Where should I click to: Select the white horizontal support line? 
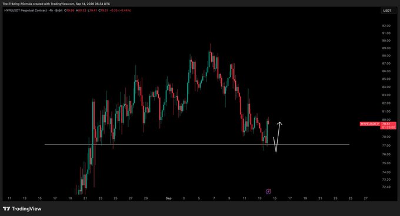click(x=197, y=144)
